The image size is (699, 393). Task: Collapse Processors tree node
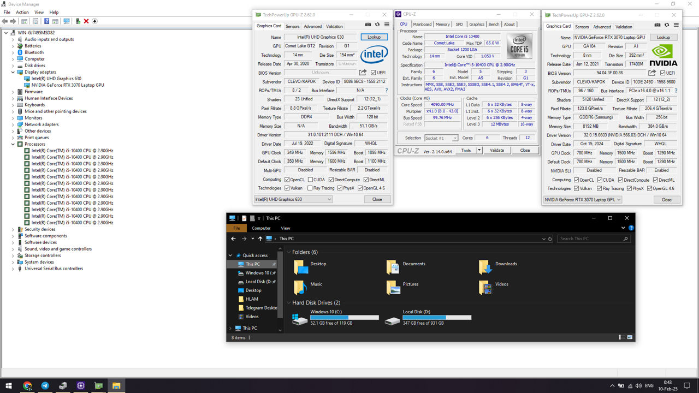pyautogui.click(x=13, y=144)
